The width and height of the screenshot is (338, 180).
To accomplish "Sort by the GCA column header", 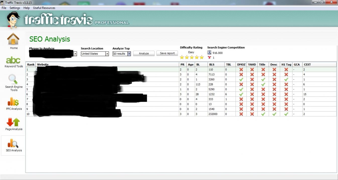I will [x=297, y=65].
